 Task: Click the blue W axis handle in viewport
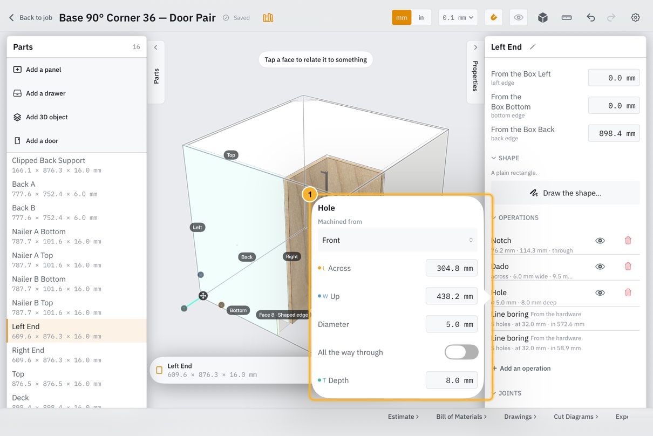[x=201, y=275]
